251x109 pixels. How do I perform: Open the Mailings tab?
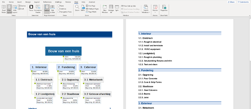pyautogui.click(x=58, y=2)
